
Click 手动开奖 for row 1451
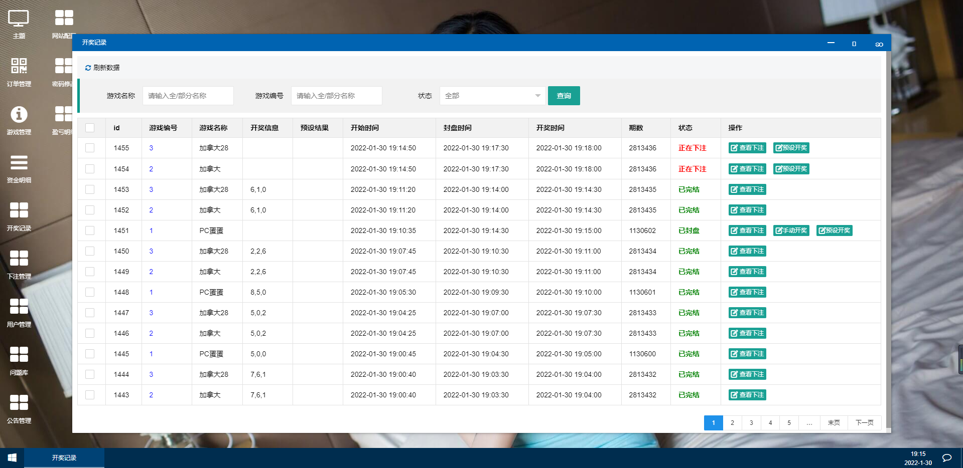[x=791, y=230]
